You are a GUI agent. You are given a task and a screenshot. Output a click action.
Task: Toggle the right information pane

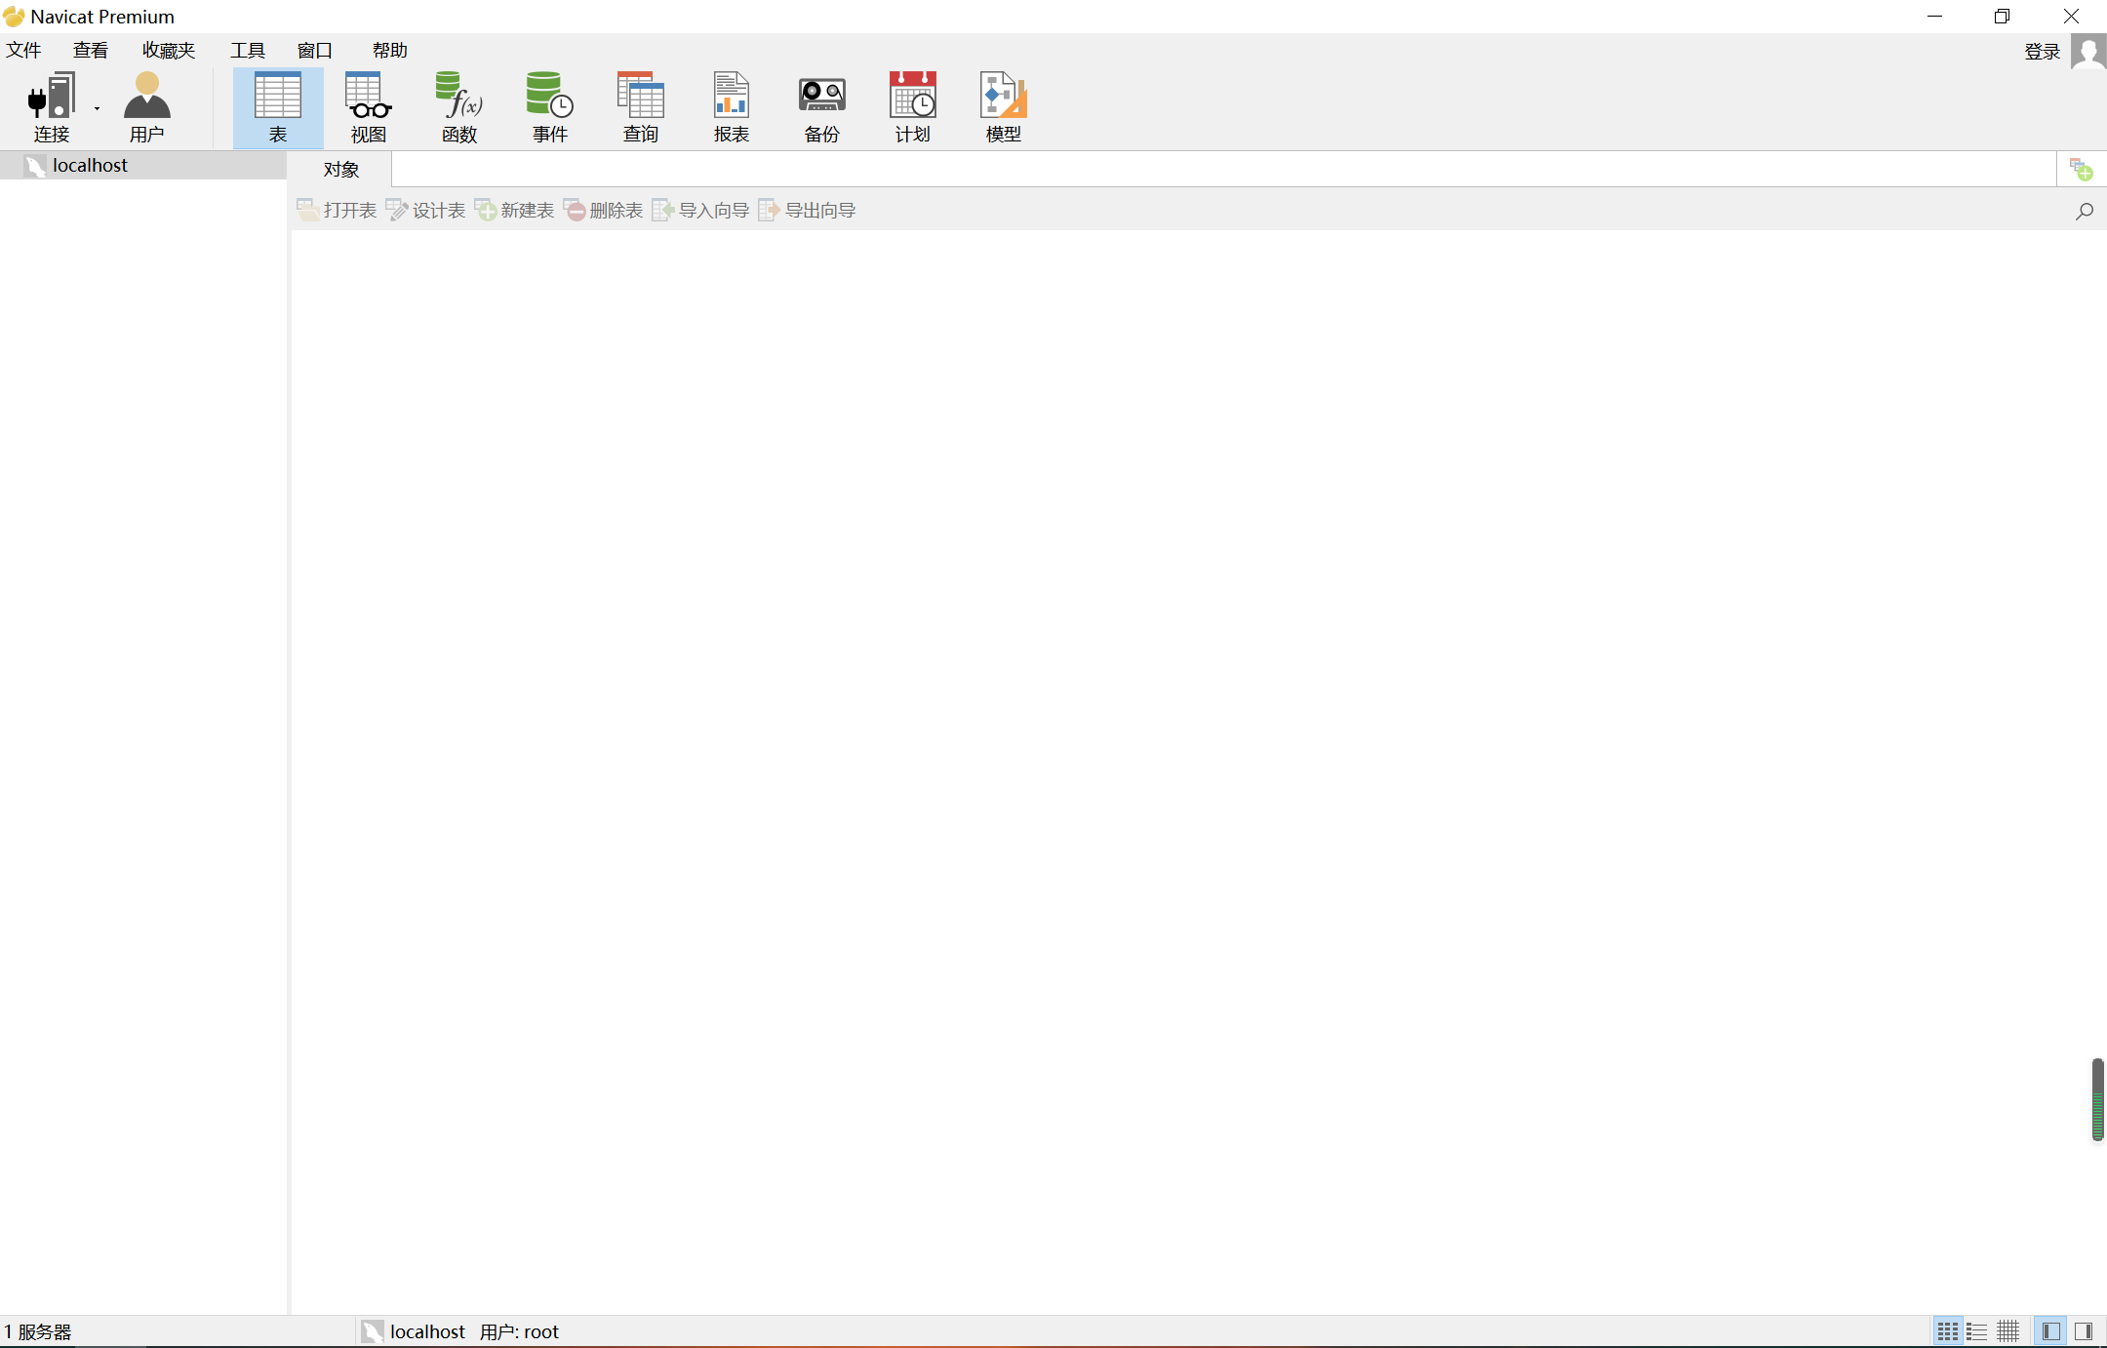pyautogui.click(x=2084, y=1331)
